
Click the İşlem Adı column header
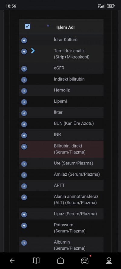65,27
